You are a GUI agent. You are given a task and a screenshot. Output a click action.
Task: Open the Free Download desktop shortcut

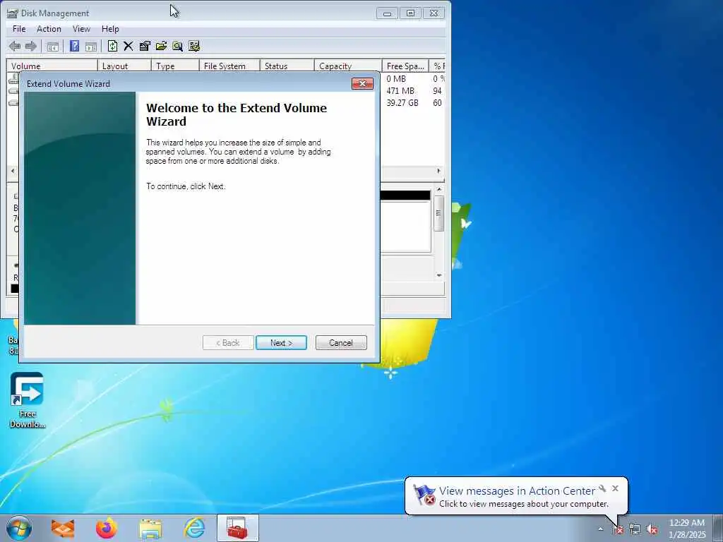click(28, 401)
